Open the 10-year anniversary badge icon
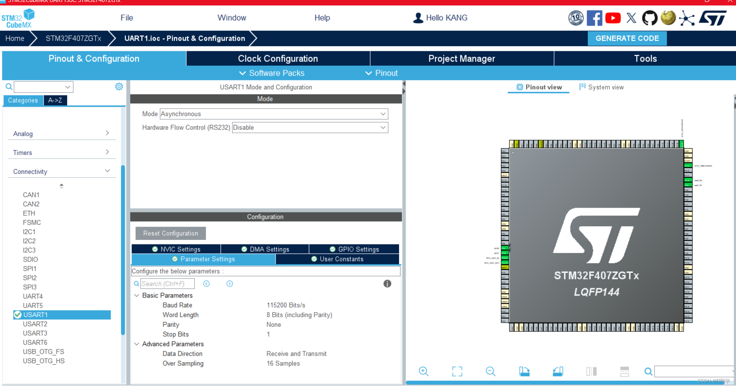The image size is (736, 387). (x=576, y=18)
